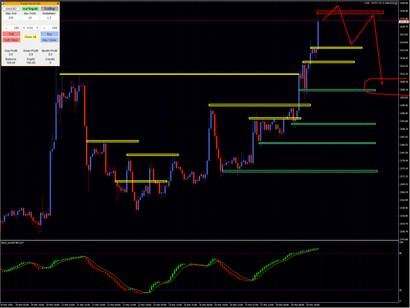Edit the Step Grid value field

click(11, 18)
